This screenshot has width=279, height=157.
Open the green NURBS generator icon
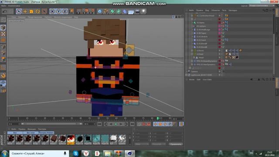[112, 12]
